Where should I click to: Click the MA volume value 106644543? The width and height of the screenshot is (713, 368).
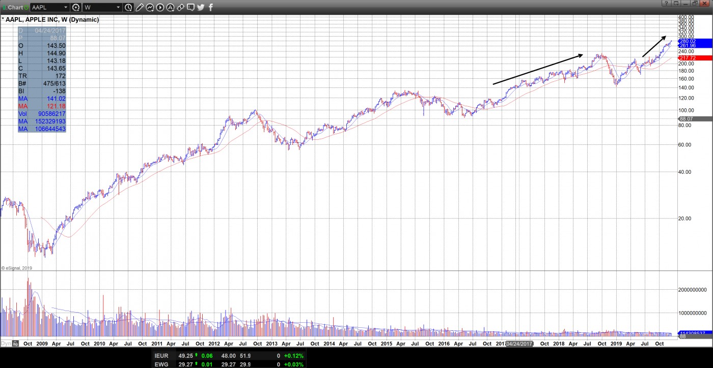pyautogui.click(x=49, y=129)
